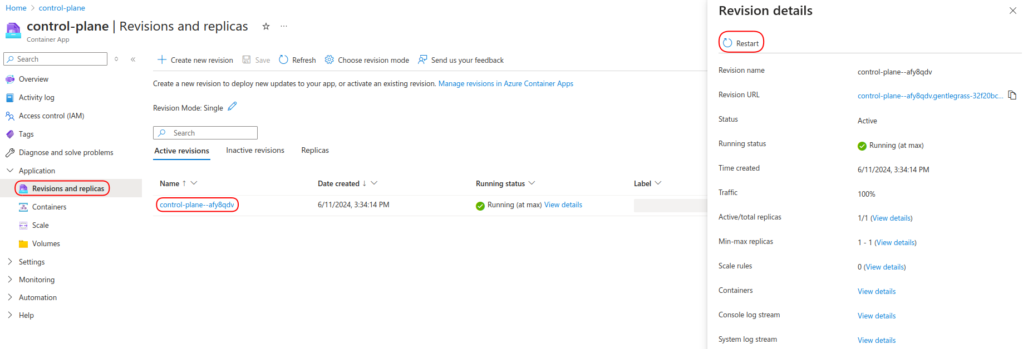Expand the Automation section
The width and height of the screenshot is (1023, 349).
coord(10,297)
